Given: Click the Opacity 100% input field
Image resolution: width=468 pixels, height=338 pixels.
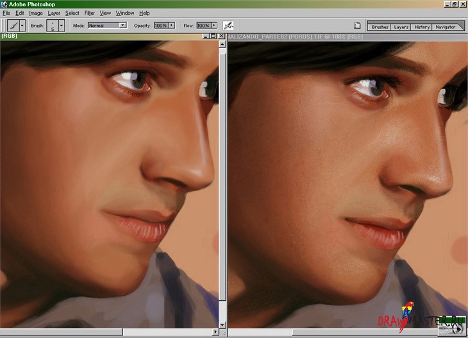Looking at the screenshot, I should (x=162, y=26).
